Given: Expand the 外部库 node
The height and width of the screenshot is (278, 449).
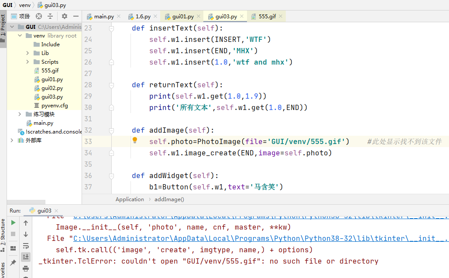Looking at the screenshot, I should pos(12,140).
